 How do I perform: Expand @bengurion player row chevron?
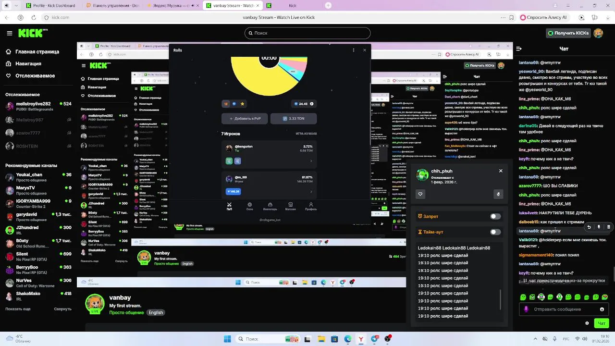coord(311,161)
